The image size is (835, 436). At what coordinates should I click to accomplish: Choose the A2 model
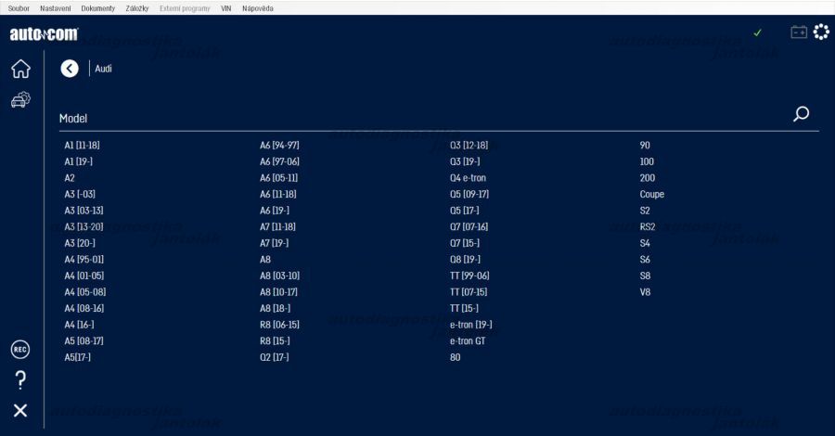pos(70,178)
